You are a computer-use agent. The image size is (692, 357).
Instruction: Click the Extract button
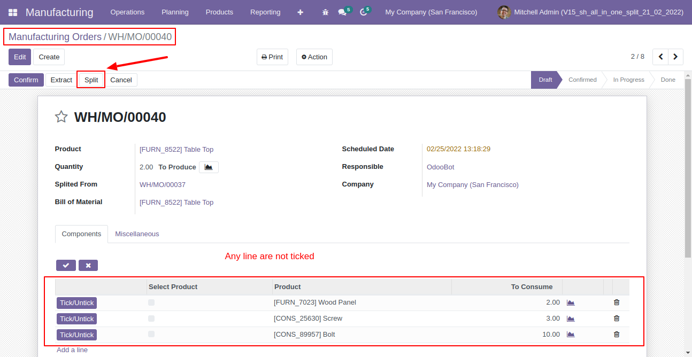[61, 80]
